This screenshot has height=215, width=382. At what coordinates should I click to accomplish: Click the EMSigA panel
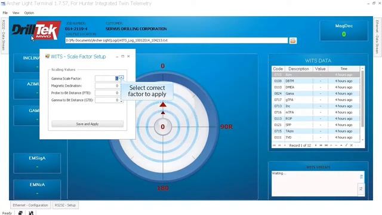(x=37, y=163)
